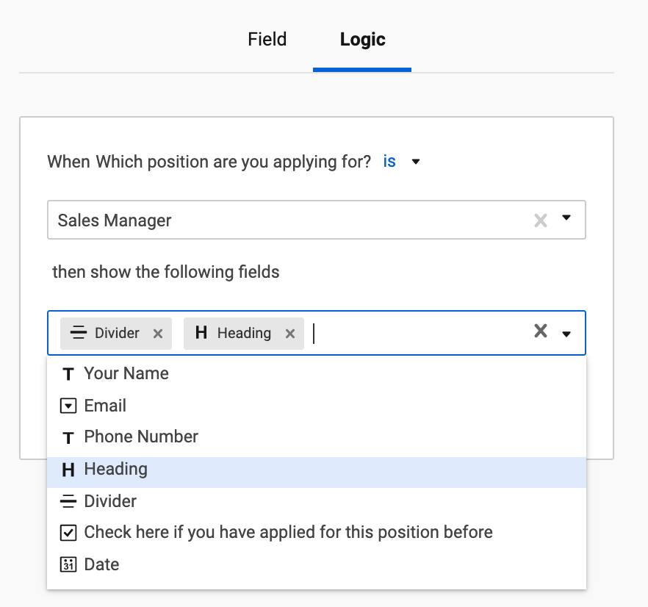Screen dimensions: 648x607
Task: Select the text icon beside Phone Number
Action: [68, 437]
